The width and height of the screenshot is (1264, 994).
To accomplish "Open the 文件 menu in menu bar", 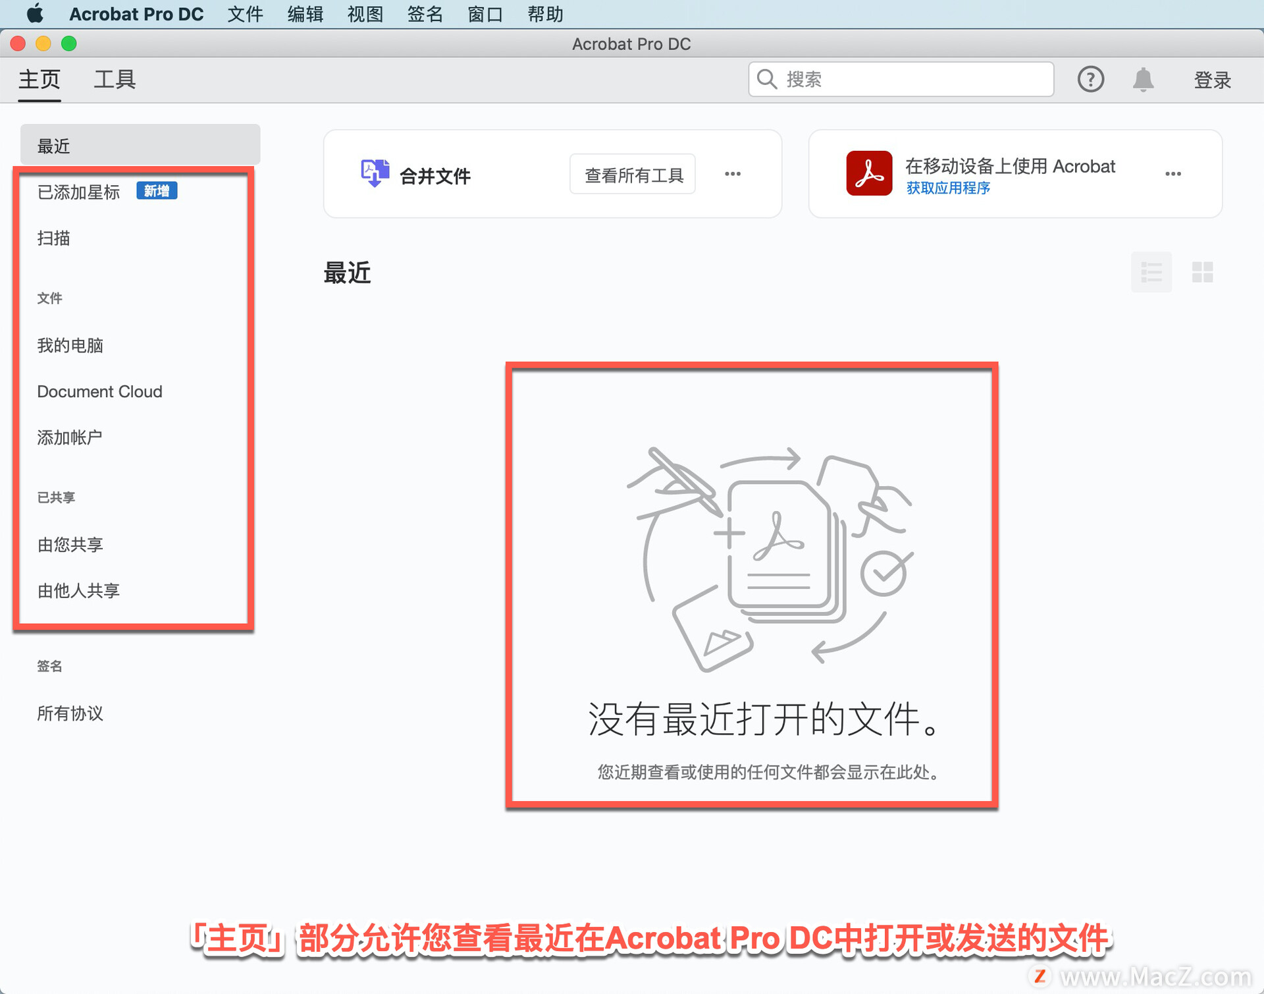I will point(245,14).
